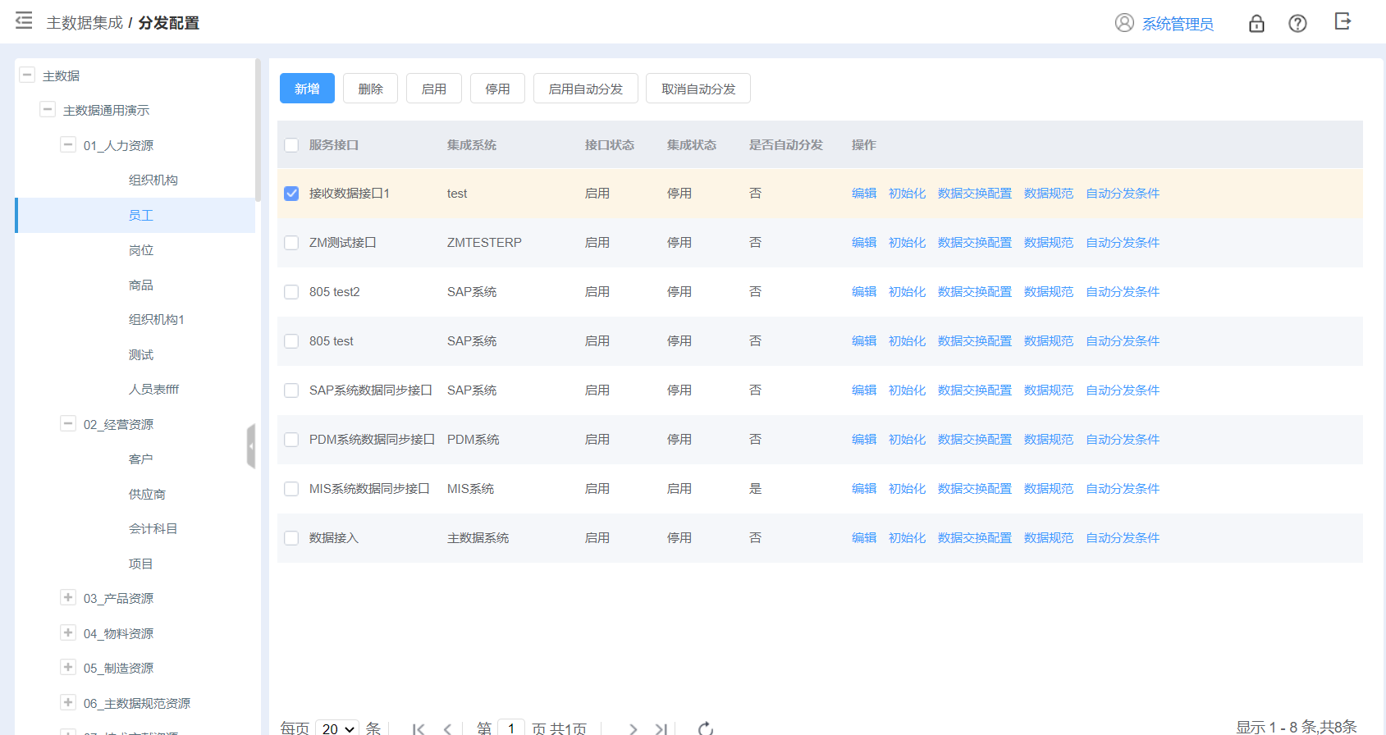Click the refresh icon in pagination bar
This screenshot has height=735, width=1386.
pyautogui.click(x=705, y=728)
